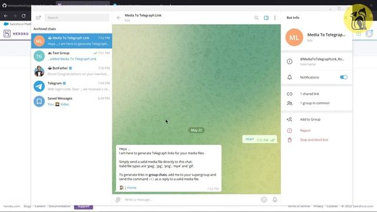This screenshot has height=212, width=377.
Task: Click the May 22 date badge
Action: [196, 130]
